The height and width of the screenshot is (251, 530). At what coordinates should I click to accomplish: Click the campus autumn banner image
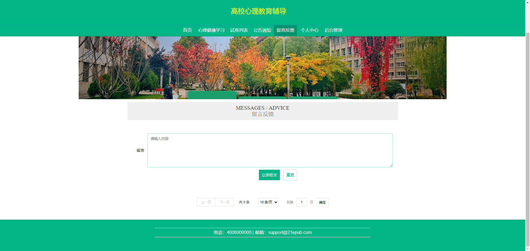[263, 68]
